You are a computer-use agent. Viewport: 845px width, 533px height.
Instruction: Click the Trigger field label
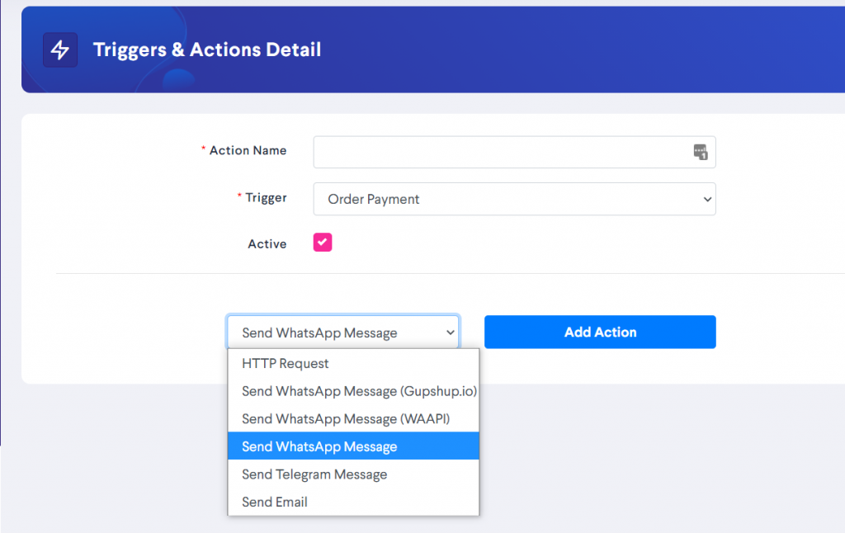click(266, 198)
